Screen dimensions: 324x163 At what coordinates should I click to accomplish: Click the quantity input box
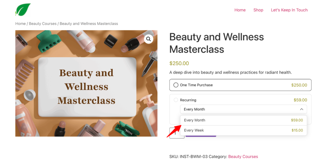click(x=175, y=133)
